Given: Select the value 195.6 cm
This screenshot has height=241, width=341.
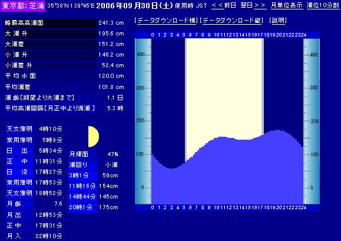Looking at the screenshot, I should click(x=111, y=34).
